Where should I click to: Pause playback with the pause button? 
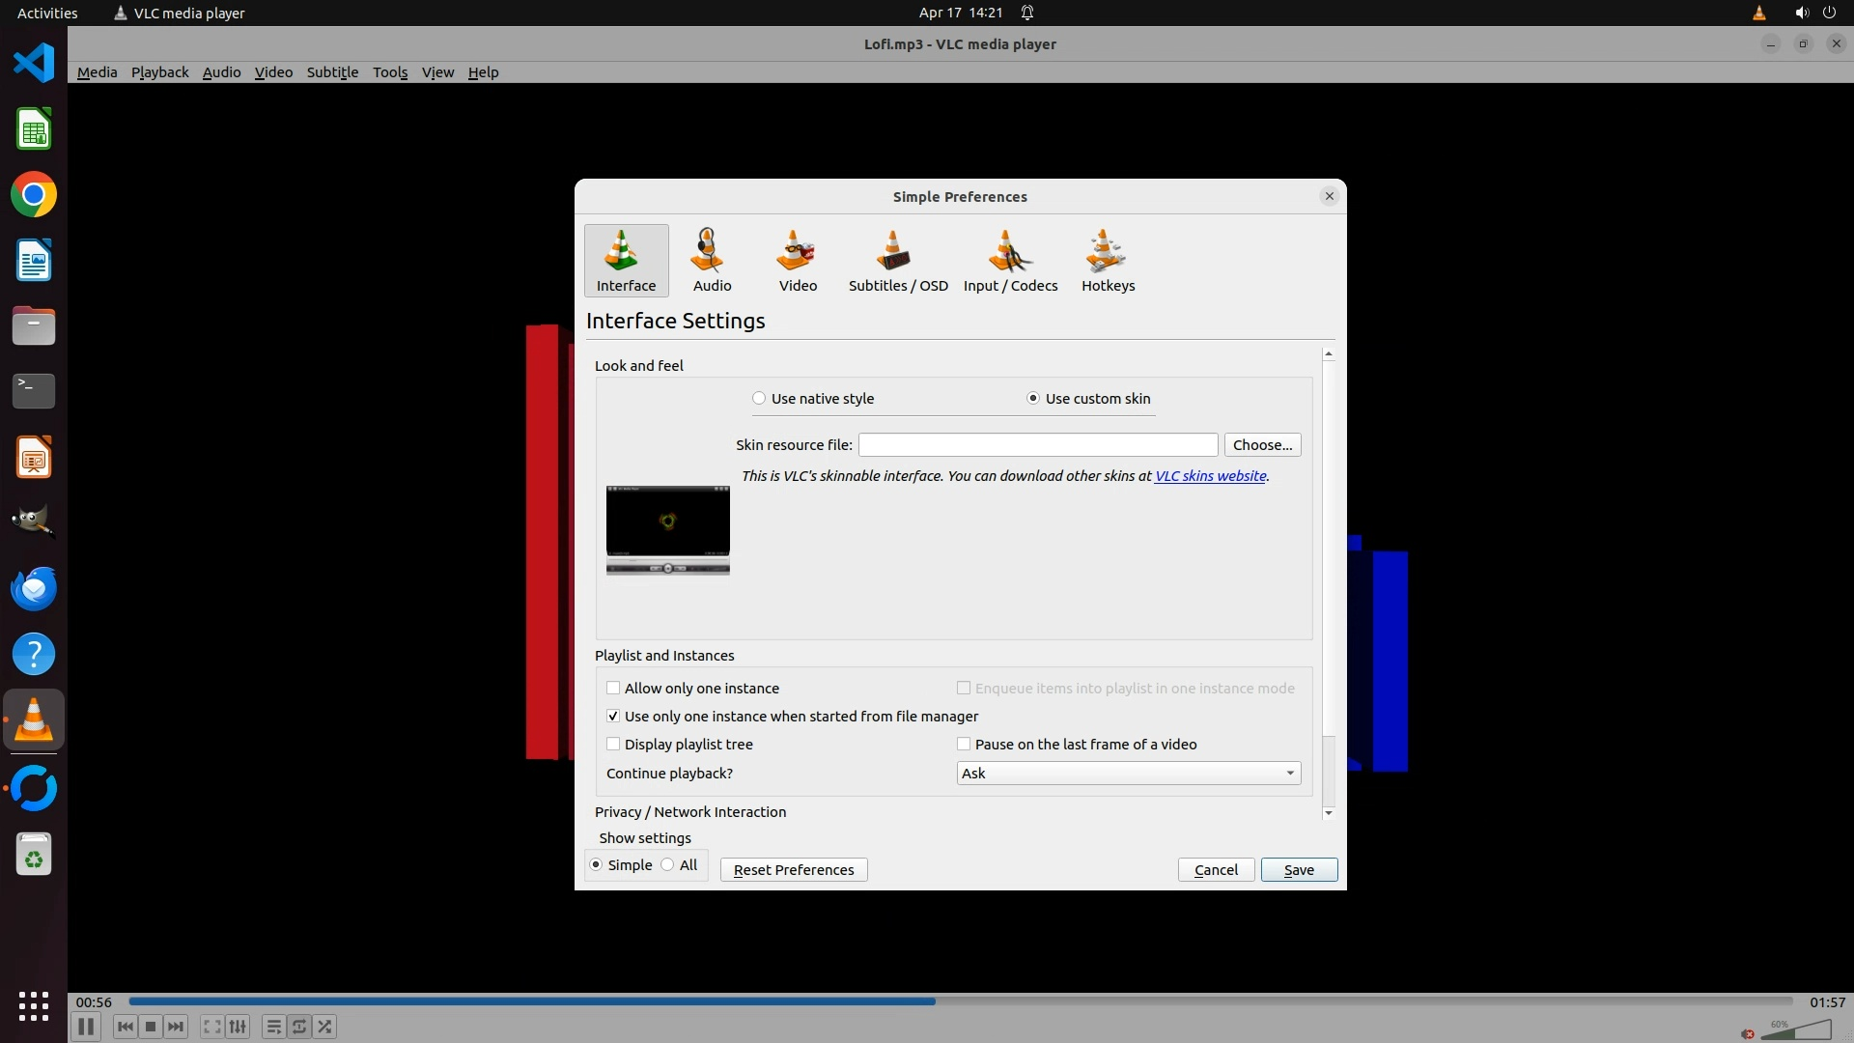[86, 1027]
